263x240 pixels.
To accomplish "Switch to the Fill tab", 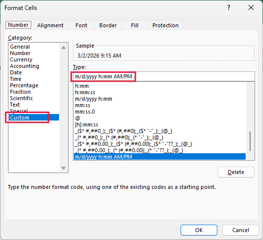I will click(x=134, y=25).
